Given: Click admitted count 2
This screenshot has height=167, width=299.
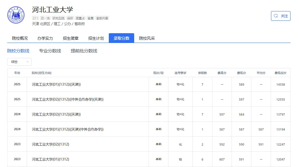Looking at the screenshot, I should tap(202, 144).
